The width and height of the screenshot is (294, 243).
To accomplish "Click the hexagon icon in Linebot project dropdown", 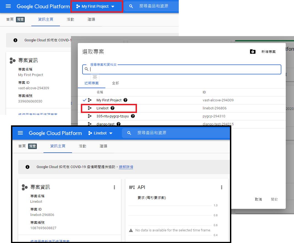I will tap(90, 133).
